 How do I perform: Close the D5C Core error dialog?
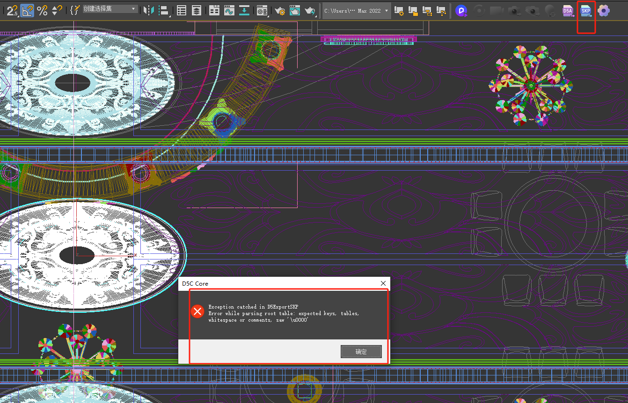pyautogui.click(x=383, y=283)
